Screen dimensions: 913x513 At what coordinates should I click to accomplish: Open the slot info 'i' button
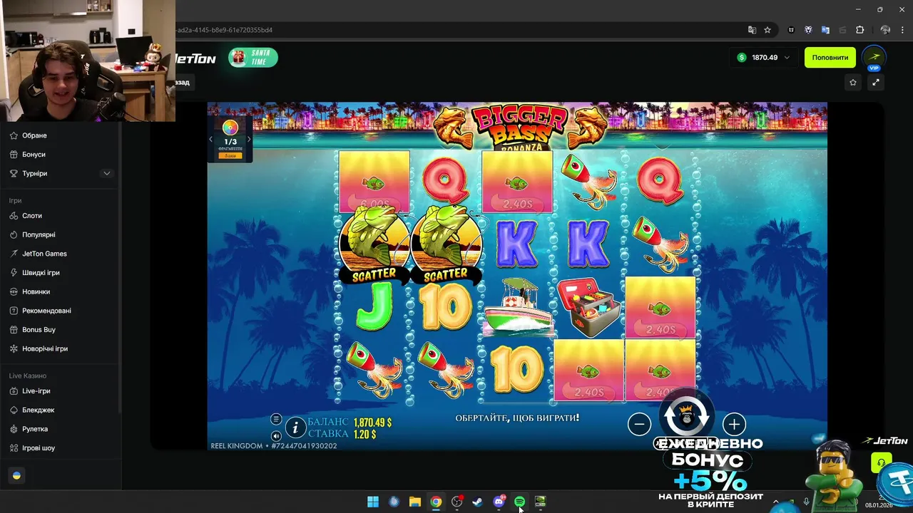tap(295, 427)
